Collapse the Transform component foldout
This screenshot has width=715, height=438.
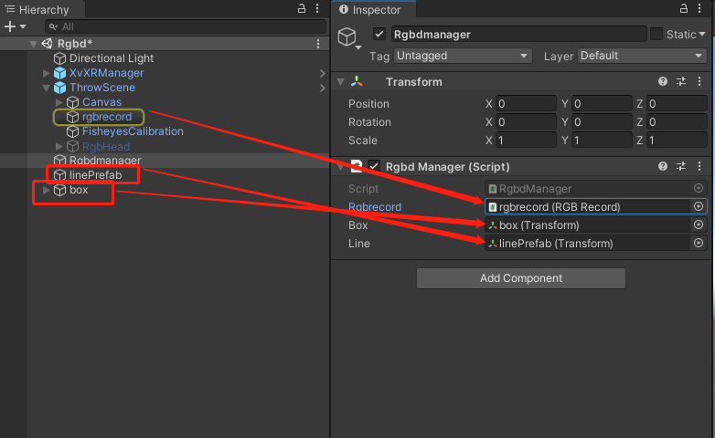point(340,82)
